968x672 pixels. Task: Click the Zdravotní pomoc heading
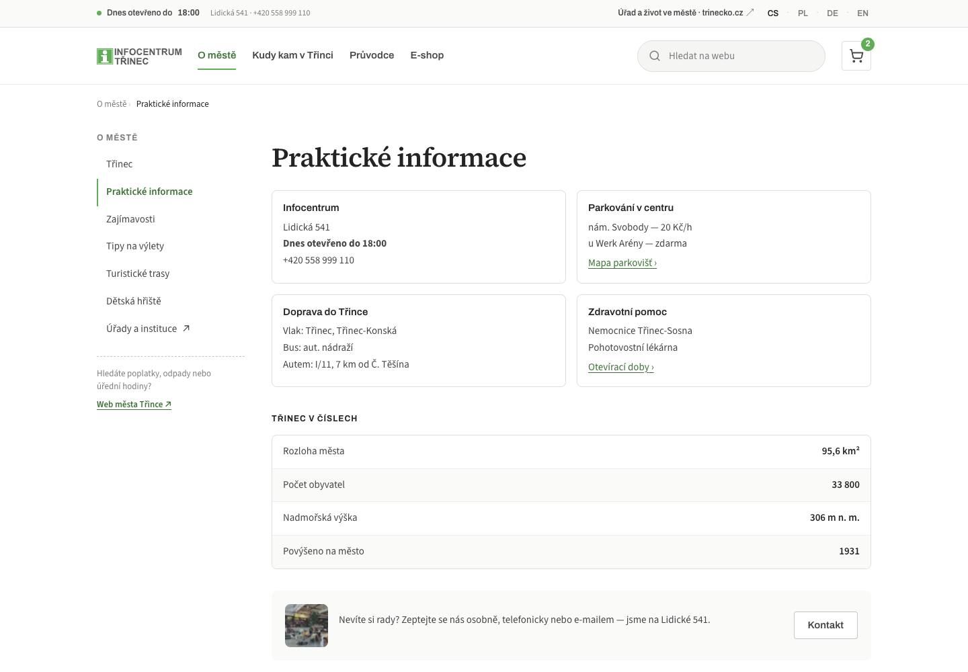coord(627,312)
